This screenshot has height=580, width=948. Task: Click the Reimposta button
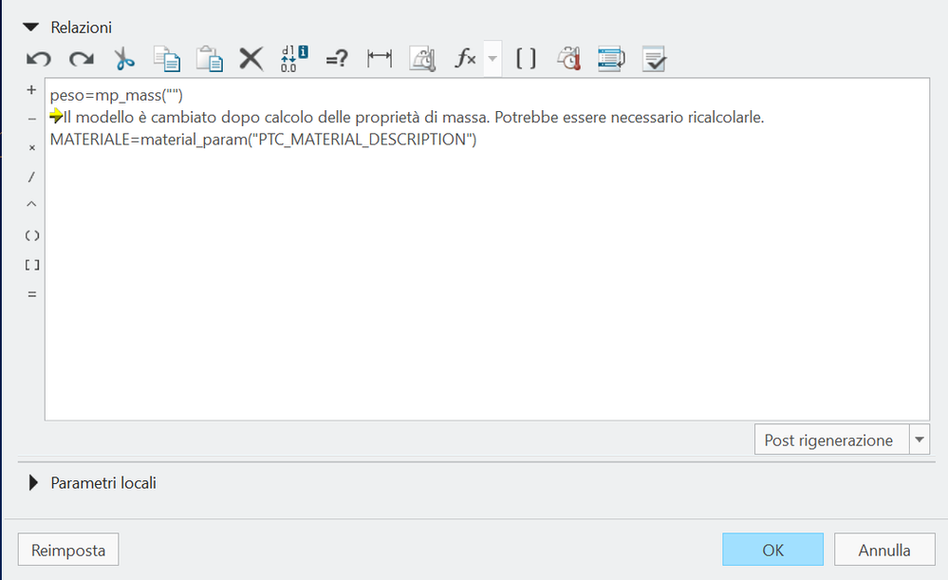click(67, 549)
